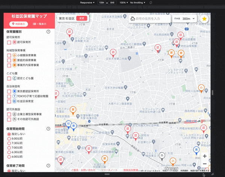Select 7:30以前 start time radio
Viewport: 225px width, 177px height.
(x=9, y=143)
